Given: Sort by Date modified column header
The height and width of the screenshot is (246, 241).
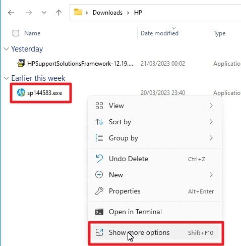Looking at the screenshot, I should pos(159,33).
